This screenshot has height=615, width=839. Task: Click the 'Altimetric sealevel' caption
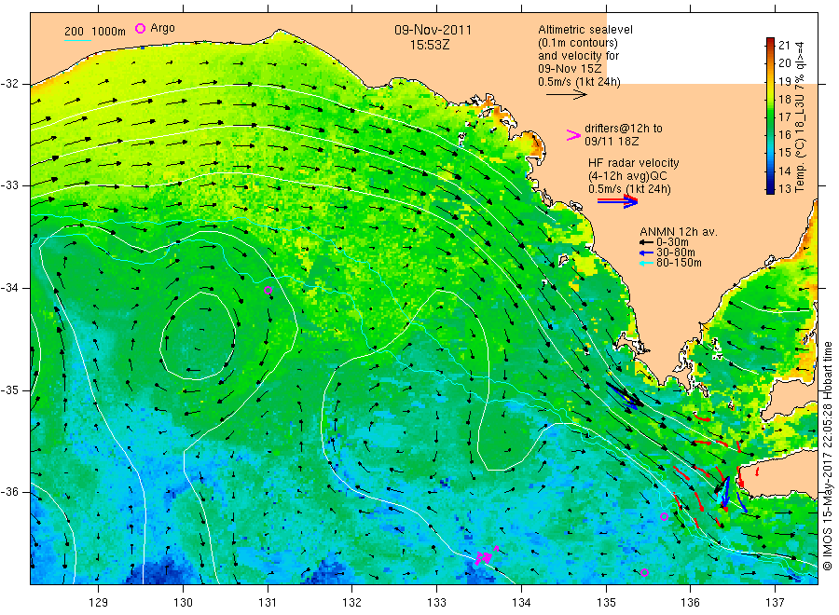click(x=585, y=30)
